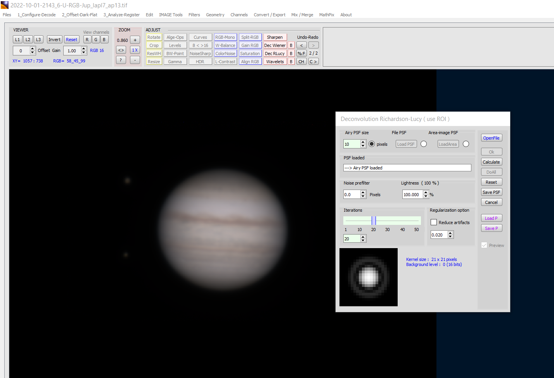
Task: Click the C > button
Action: click(x=313, y=62)
